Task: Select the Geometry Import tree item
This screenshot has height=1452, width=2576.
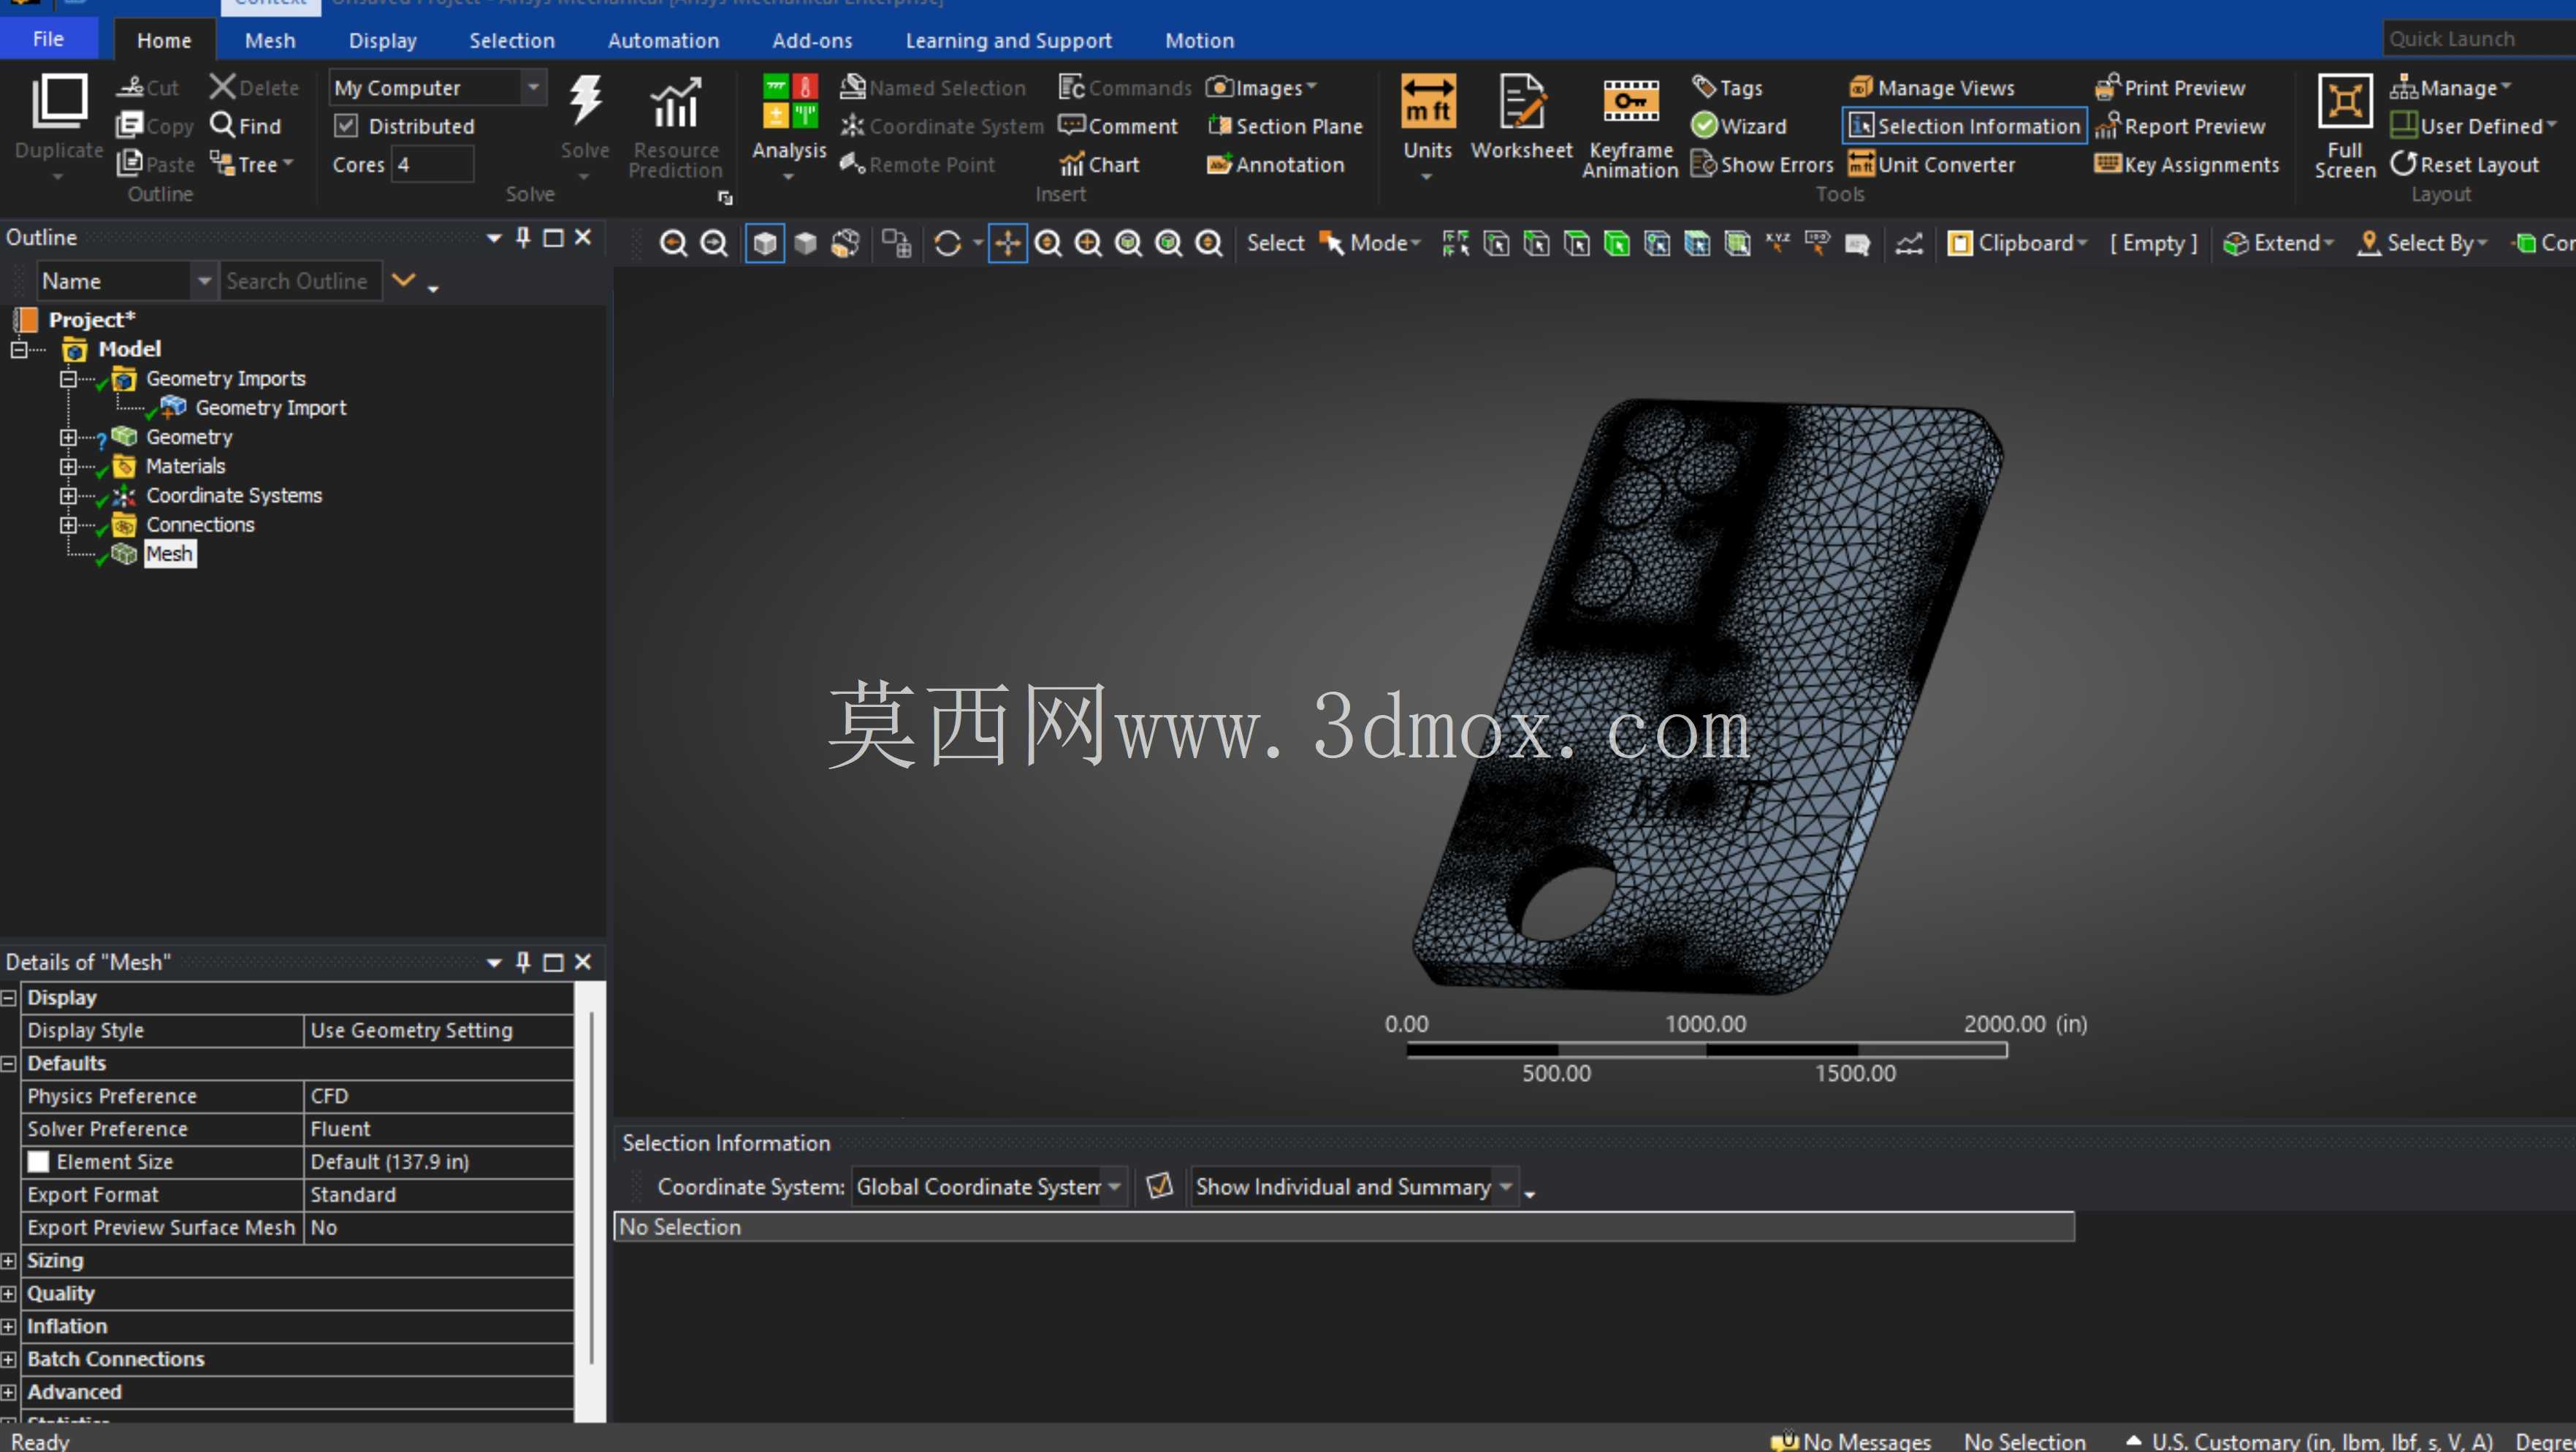Action: (271, 407)
